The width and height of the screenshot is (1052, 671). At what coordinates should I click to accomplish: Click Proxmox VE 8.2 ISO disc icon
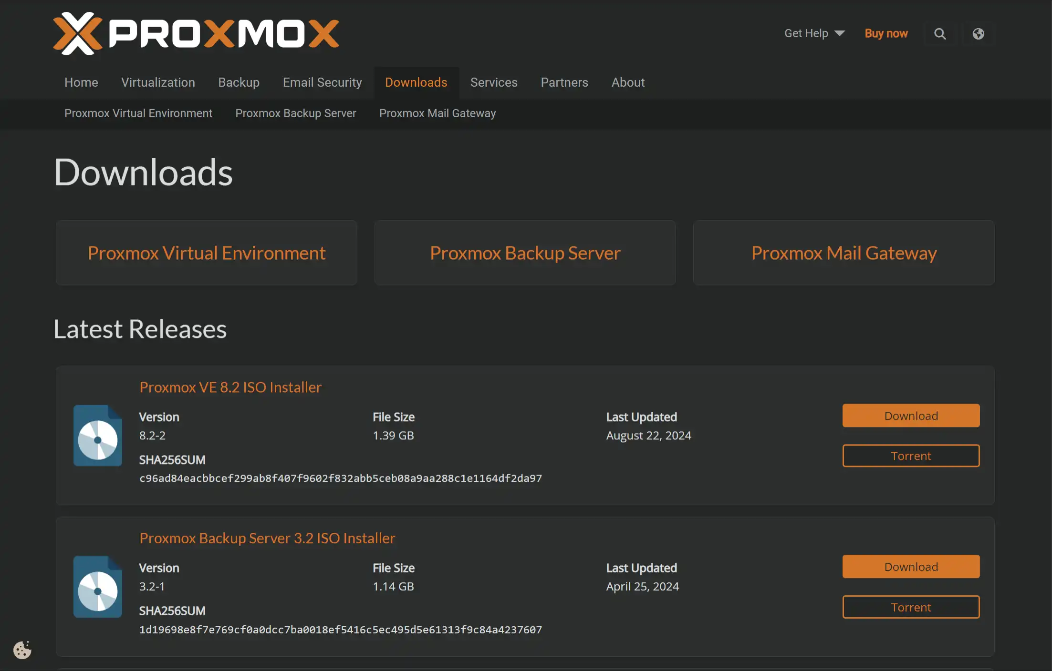pos(98,436)
